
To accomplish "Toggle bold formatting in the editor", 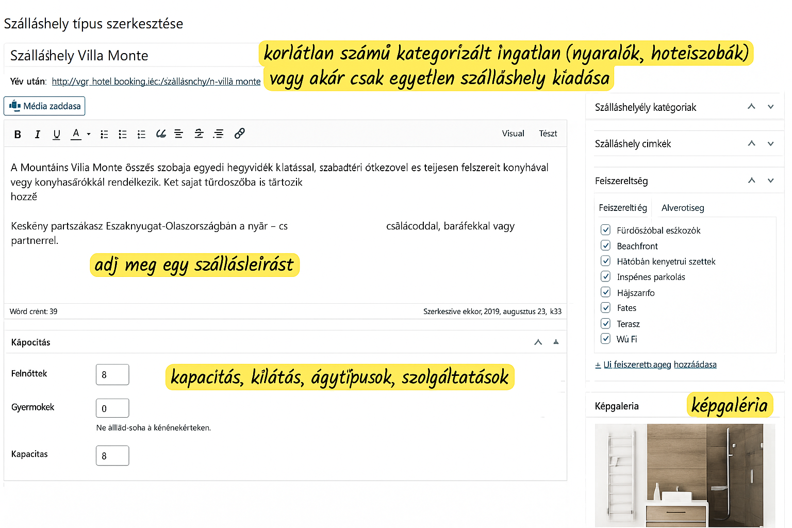I will (18, 135).
